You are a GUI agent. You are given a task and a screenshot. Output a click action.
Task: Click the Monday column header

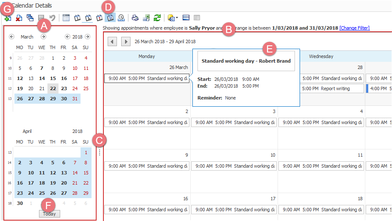coord(147,56)
